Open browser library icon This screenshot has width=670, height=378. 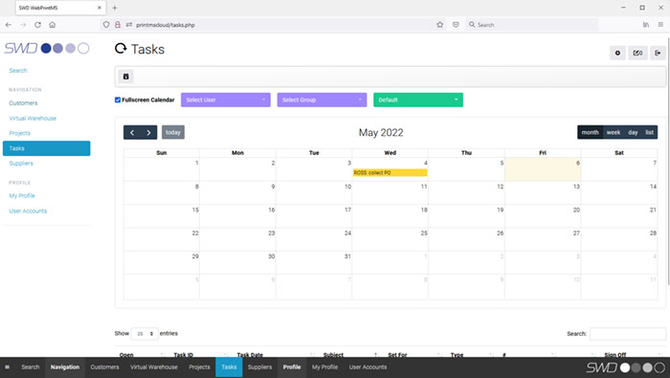pos(646,25)
